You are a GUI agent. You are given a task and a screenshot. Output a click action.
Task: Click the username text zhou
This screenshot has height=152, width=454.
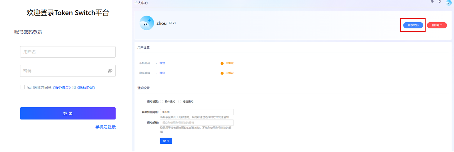coord(162,23)
